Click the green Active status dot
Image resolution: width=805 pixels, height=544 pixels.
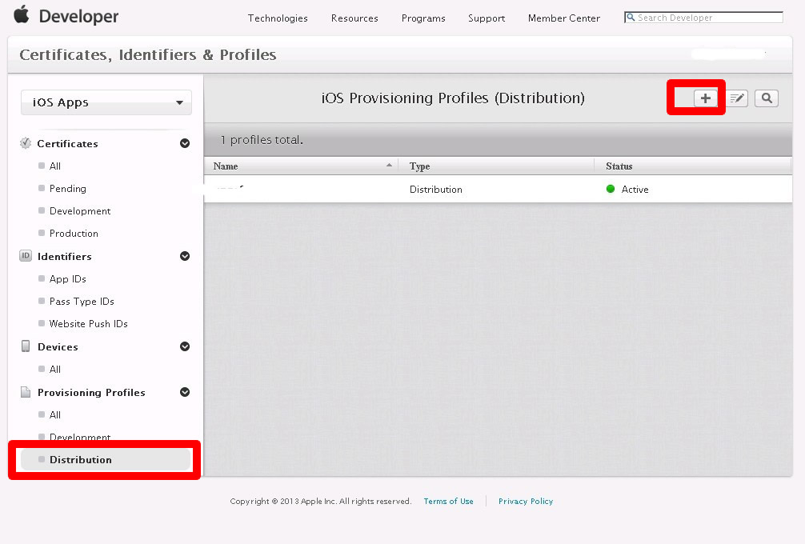tap(611, 189)
